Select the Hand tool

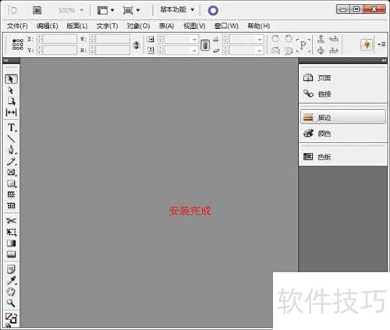(x=11, y=292)
